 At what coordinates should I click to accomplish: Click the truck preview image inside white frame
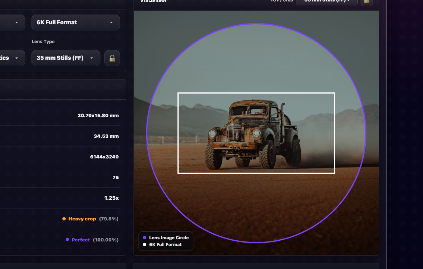[x=256, y=133]
